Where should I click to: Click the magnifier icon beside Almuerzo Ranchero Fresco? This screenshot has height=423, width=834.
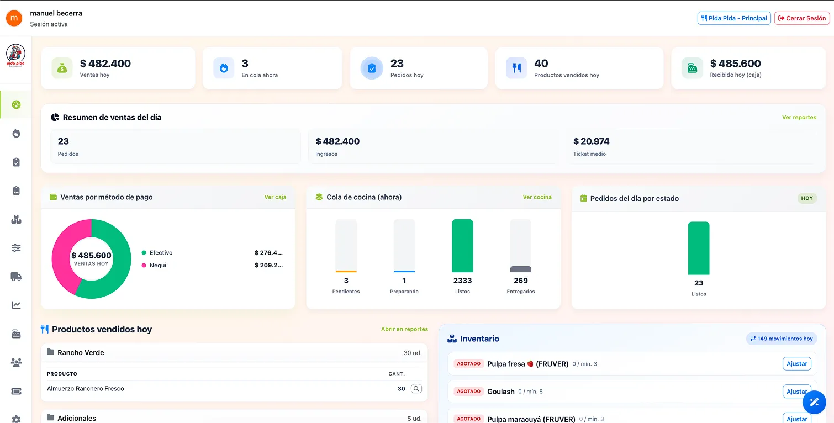[x=416, y=389]
